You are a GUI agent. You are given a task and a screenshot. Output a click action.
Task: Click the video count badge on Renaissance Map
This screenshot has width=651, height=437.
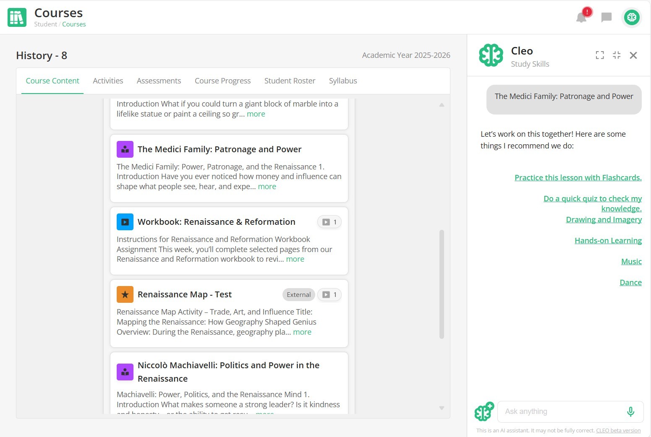pyautogui.click(x=329, y=294)
